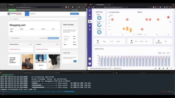Click the coupon code submit button
Screen dimensions: 175x98
[75, 61]
